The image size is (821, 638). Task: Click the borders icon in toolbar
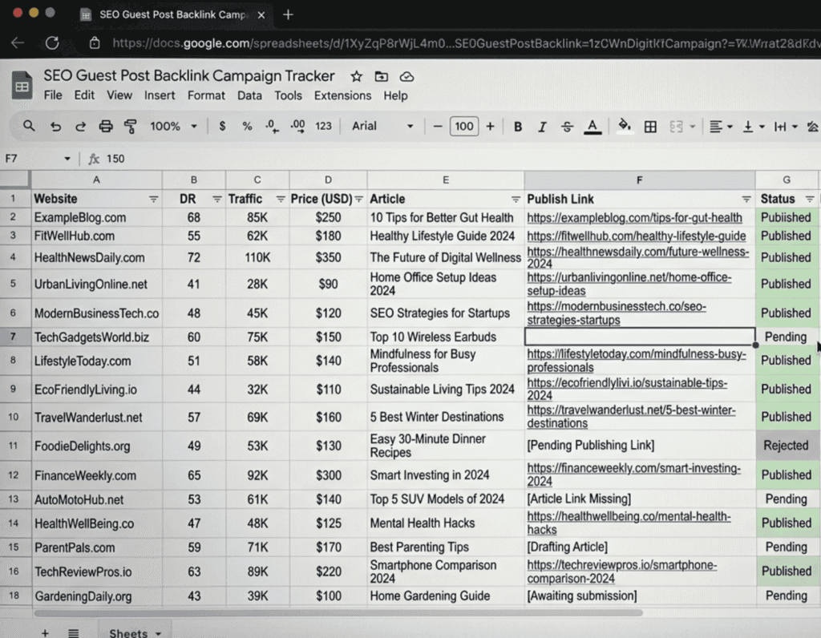coord(651,127)
